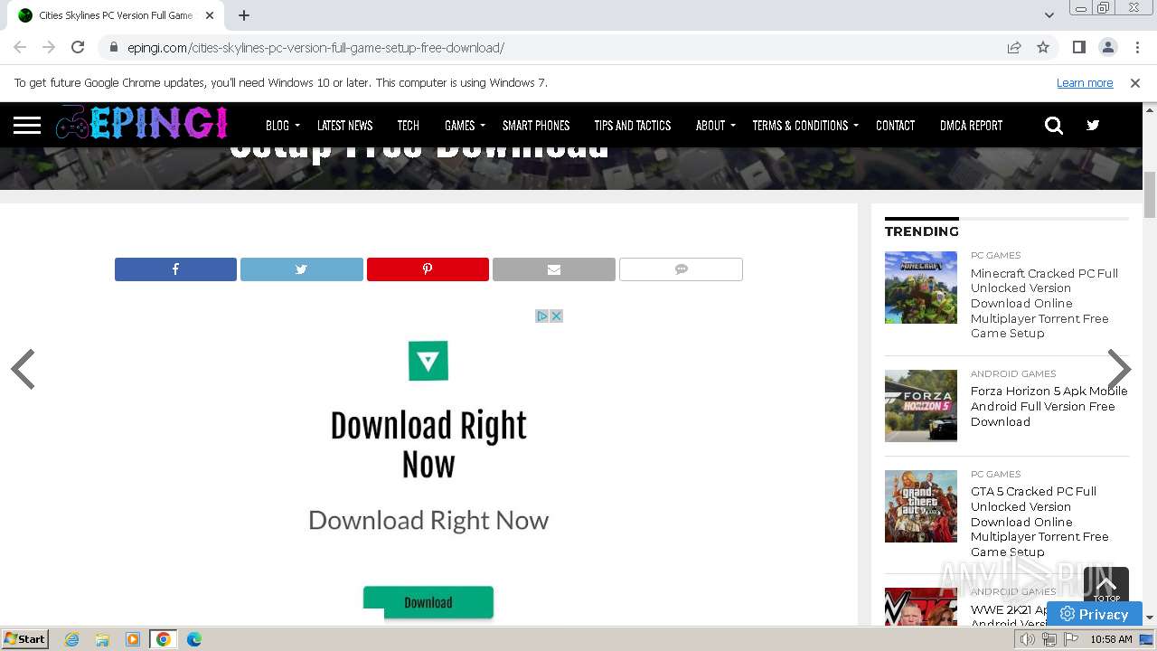
Task: Click the green Download button
Action: [428, 602]
